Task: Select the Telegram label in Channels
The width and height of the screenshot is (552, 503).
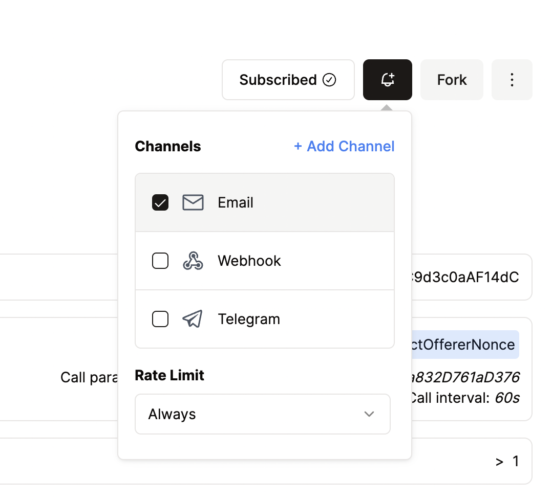Action: tap(249, 319)
